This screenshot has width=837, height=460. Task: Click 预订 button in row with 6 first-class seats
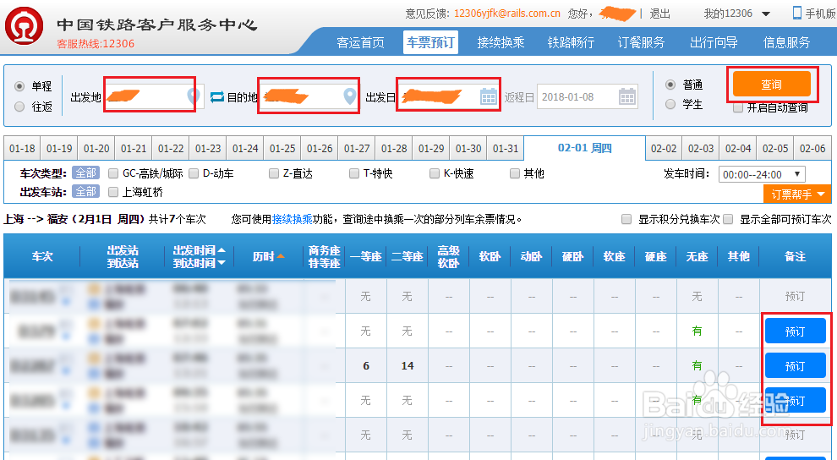[x=795, y=365]
